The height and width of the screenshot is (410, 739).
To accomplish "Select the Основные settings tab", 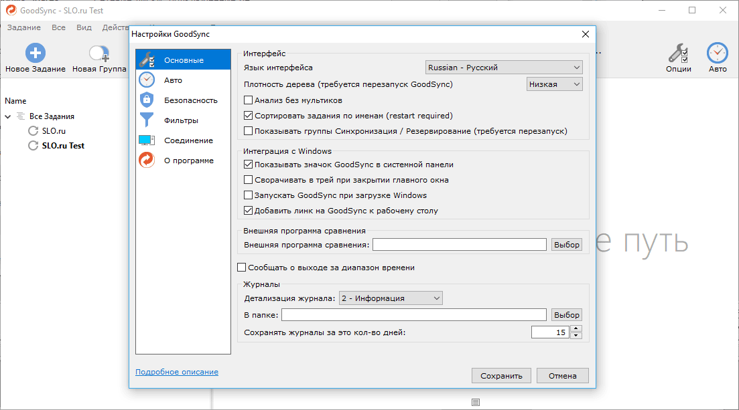I will 184,60.
